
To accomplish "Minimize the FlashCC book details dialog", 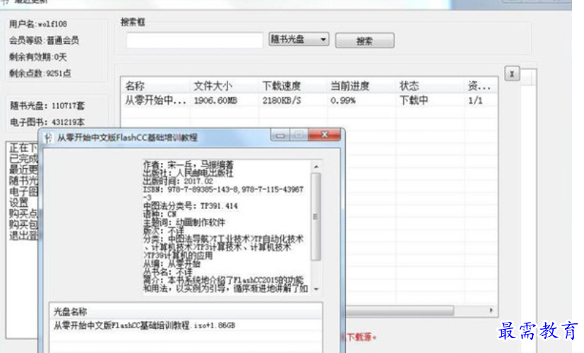I will pyautogui.click(x=280, y=136).
